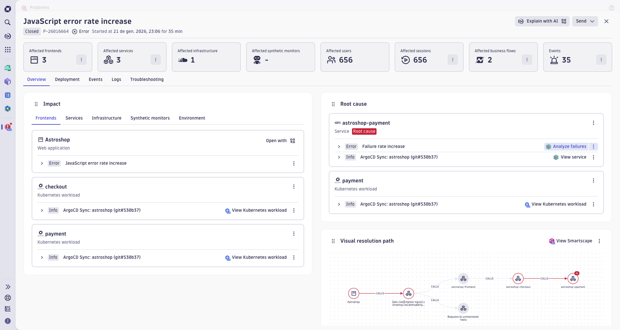Viewport: 620px width, 330px height.
Task: Click Explain with AI button
Action: tap(542, 21)
